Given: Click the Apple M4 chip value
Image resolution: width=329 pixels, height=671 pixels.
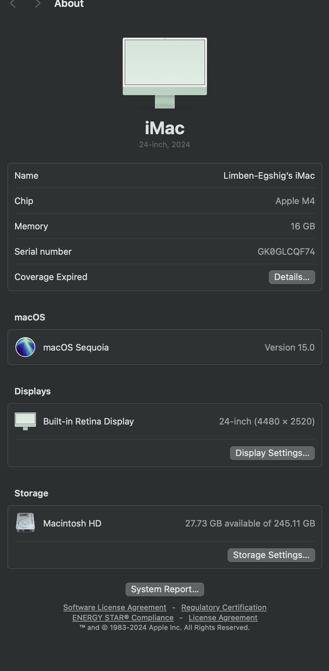Looking at the screenshot, I should [x=295, y=201].
